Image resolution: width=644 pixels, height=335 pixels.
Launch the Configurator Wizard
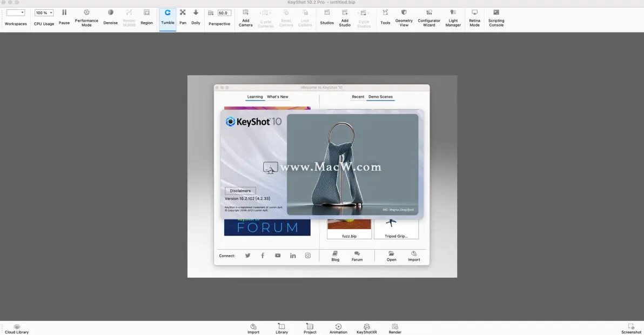429,18
